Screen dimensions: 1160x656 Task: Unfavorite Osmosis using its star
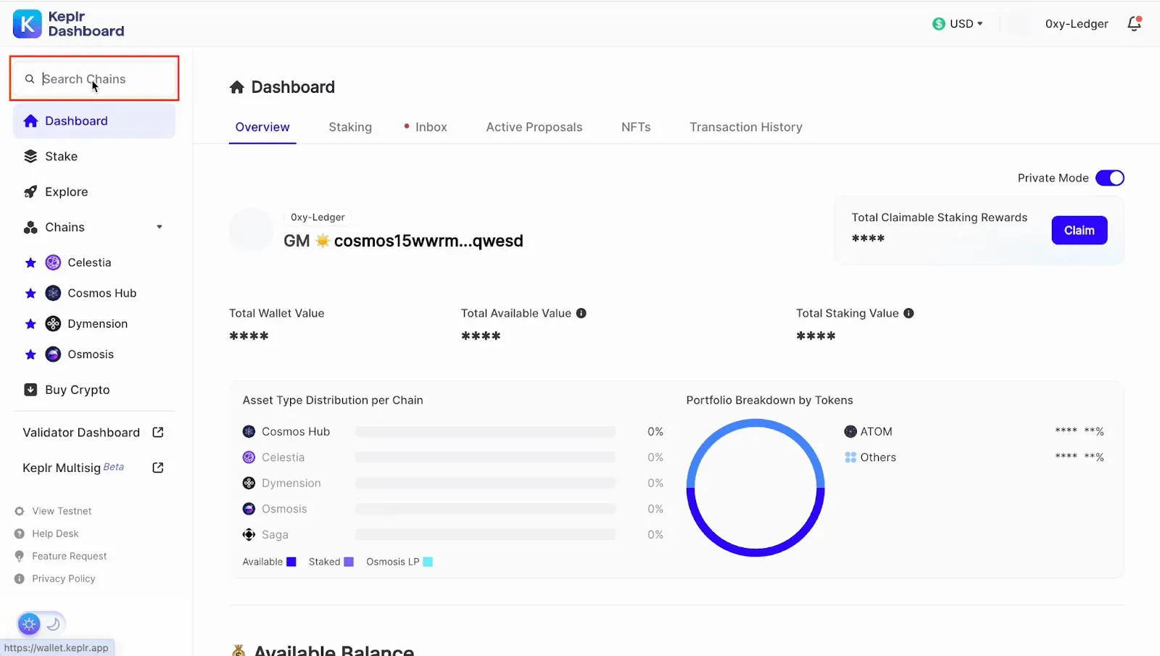coord(30,354)
